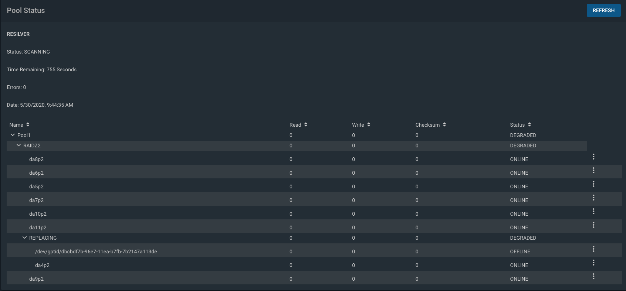Open options menu for da9p2 disk
The height and width of the screenshot is (291, 626).
pyautogui.click(x=593, y=276)
